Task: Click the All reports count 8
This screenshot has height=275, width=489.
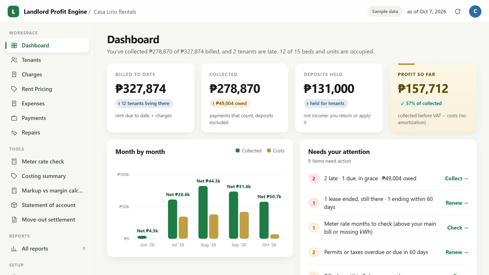Action: click(84, 249)
